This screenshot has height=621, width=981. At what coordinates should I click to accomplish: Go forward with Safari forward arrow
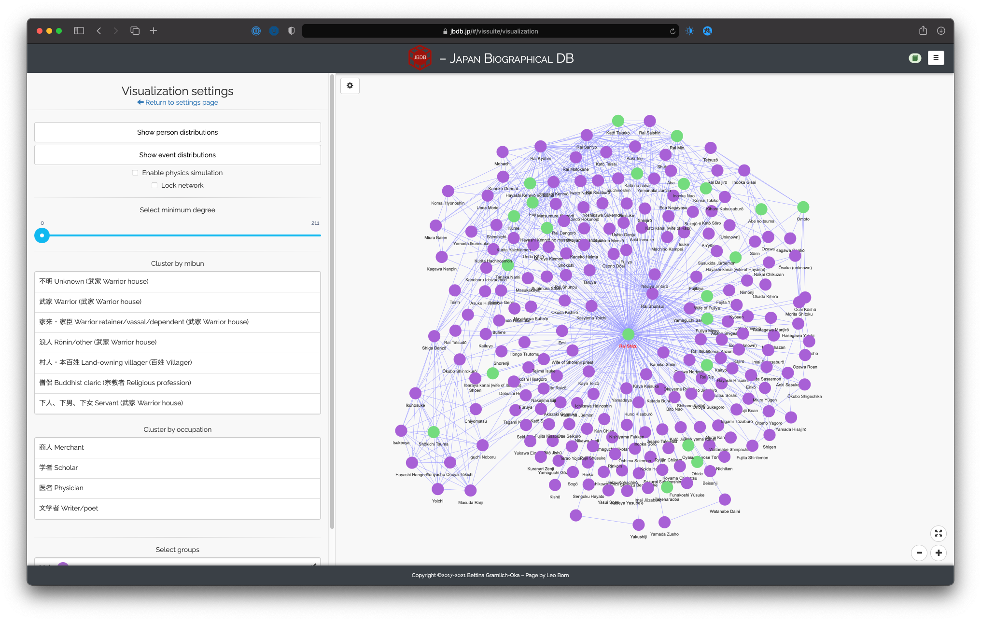[115, 31]
